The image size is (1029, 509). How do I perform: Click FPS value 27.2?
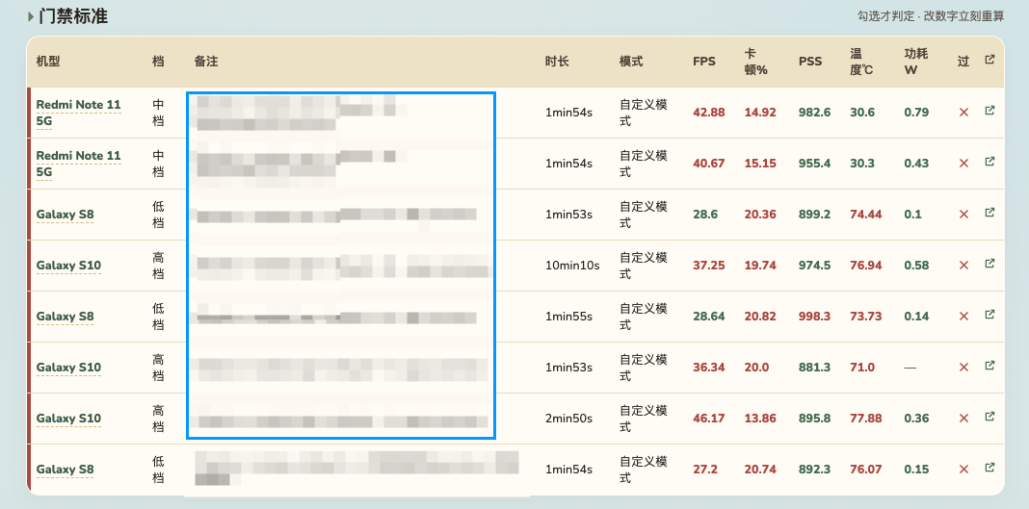[x=705, y=471]
